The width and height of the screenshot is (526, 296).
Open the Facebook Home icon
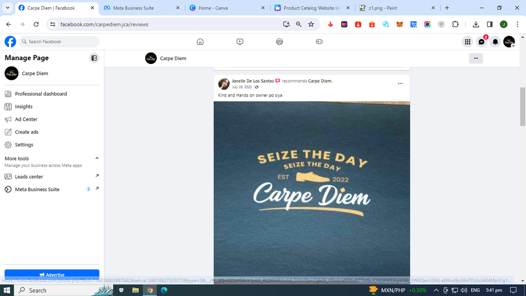200,41
